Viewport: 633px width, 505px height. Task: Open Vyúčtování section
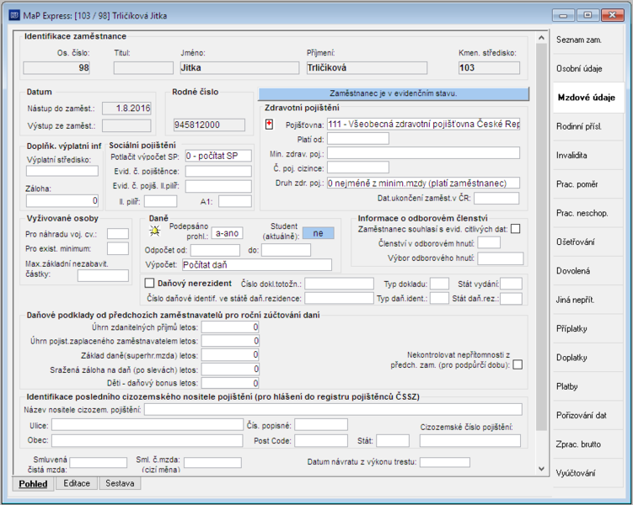(x=587, y=473)
